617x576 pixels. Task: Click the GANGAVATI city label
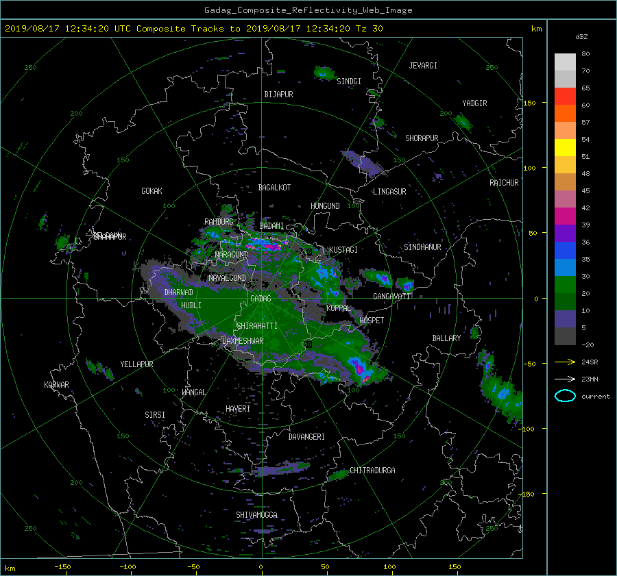tap(391, 297)
